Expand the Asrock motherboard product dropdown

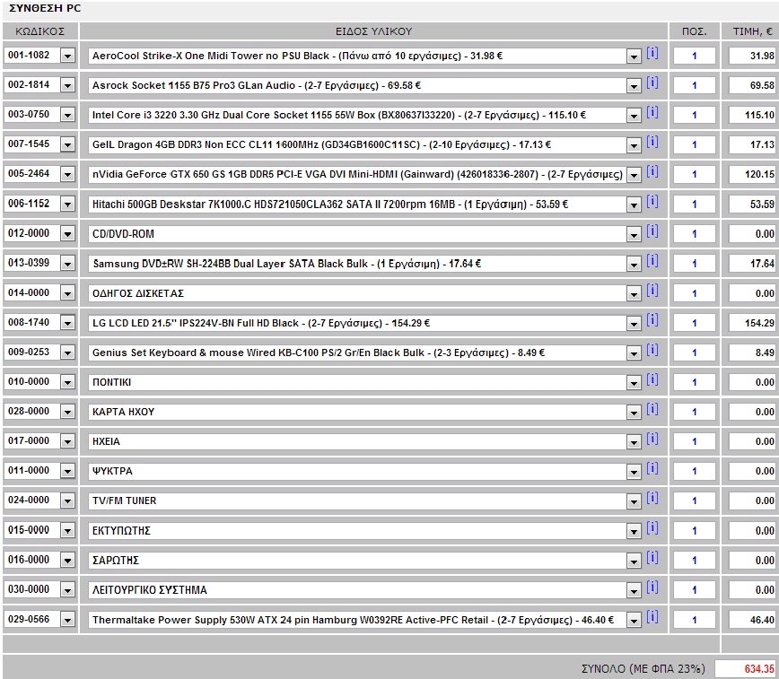[x=634, y=86]
